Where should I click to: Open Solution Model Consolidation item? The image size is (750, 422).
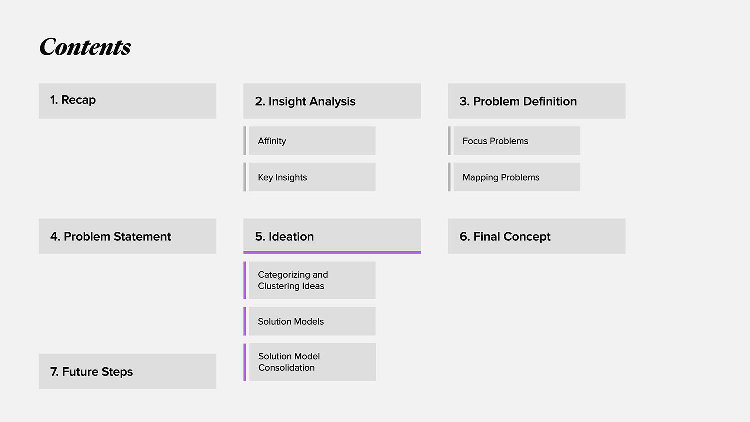tap(312, 362)
